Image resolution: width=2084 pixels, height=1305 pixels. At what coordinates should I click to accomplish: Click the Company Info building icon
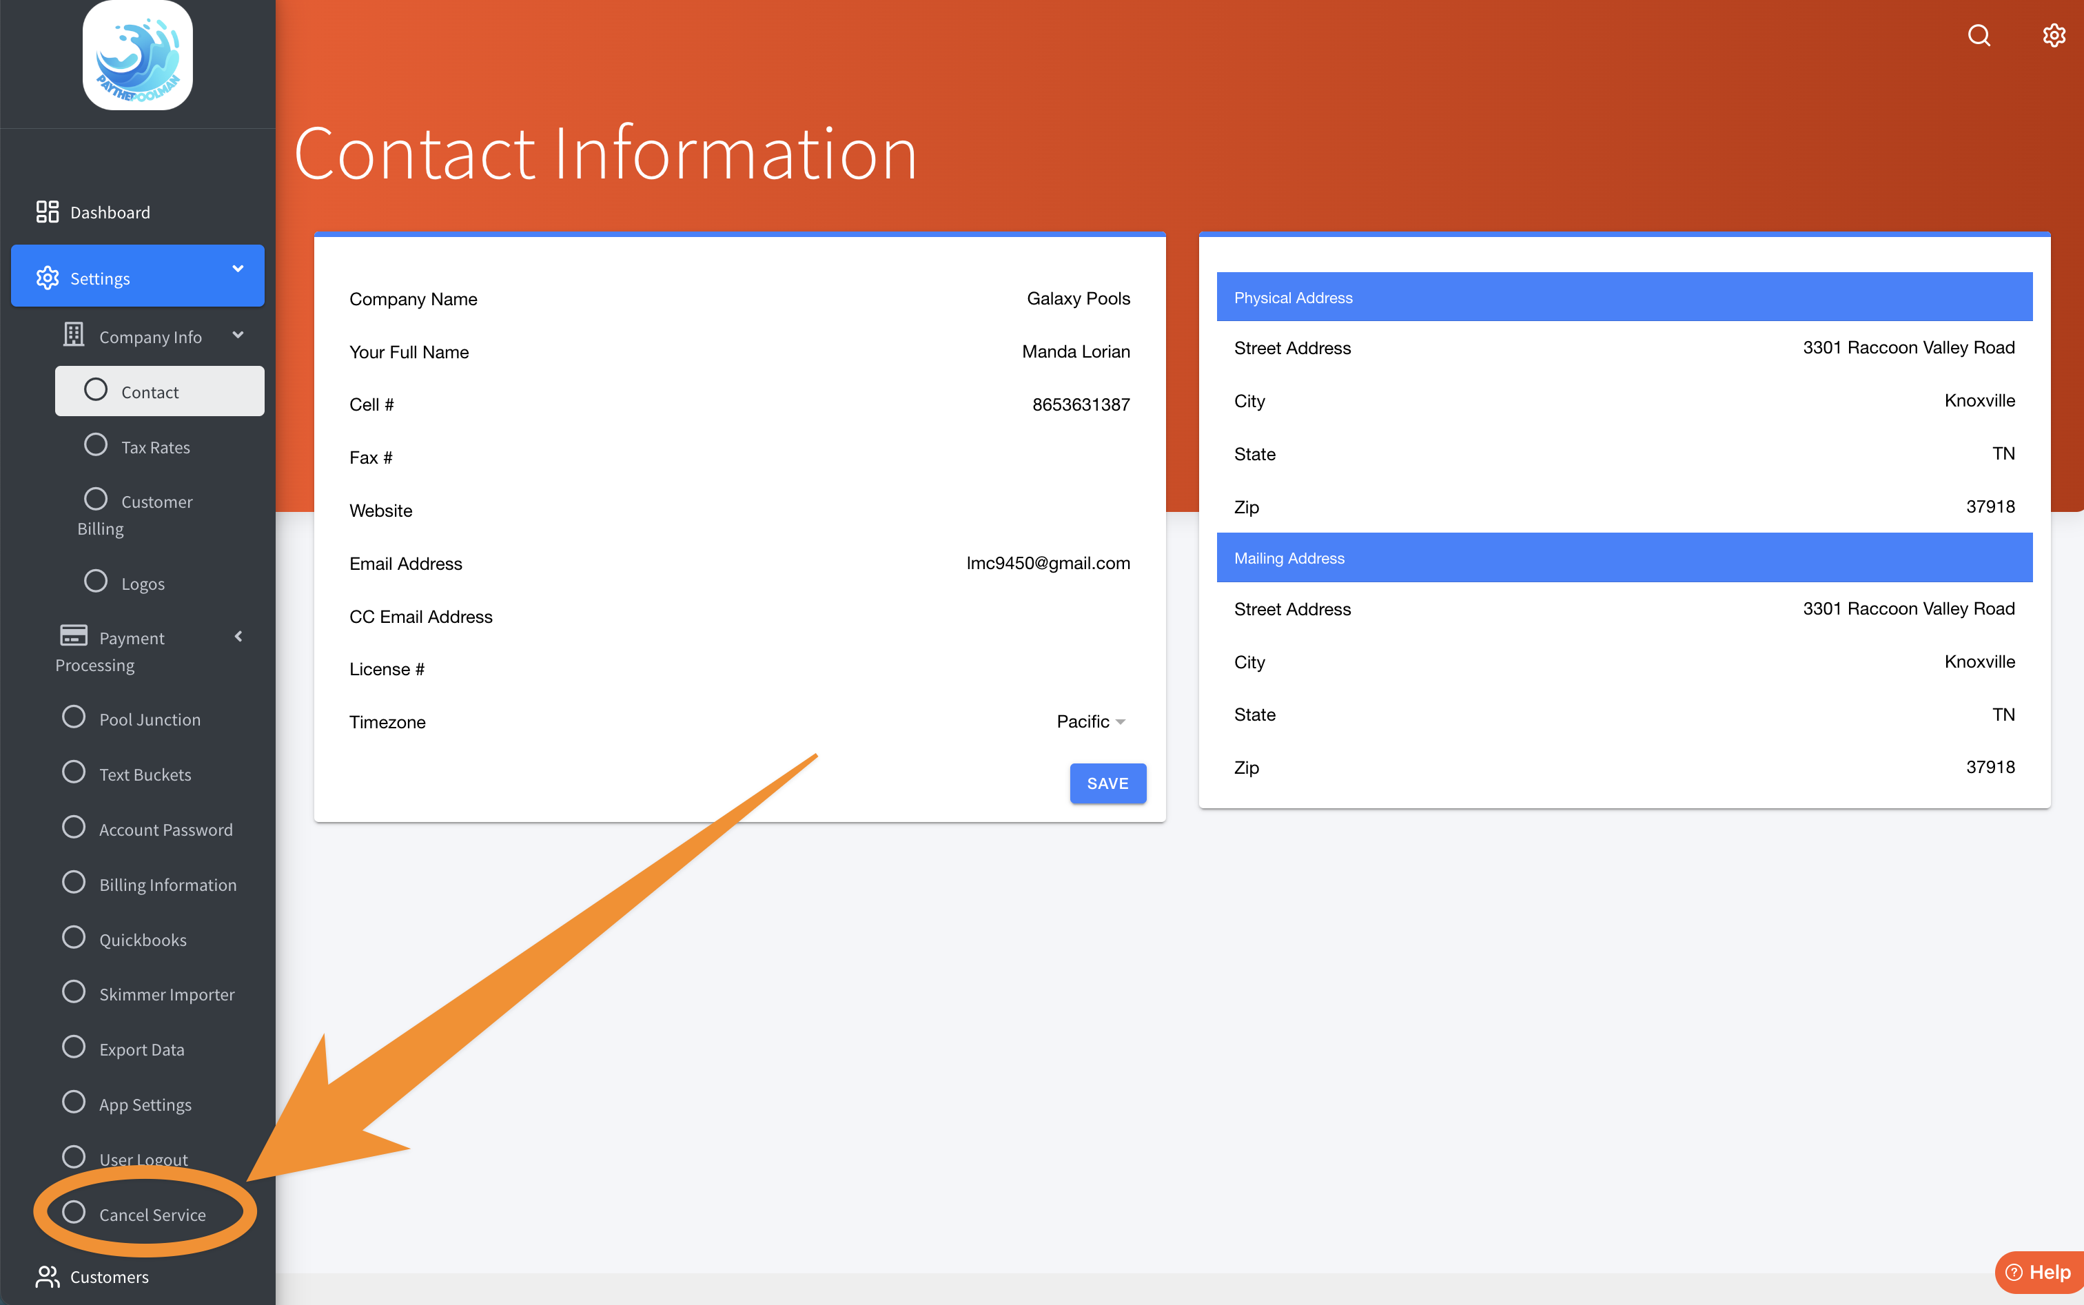point(73,335)
